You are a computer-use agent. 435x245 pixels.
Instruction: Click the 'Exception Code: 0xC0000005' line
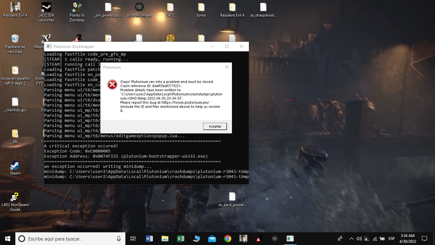(77, 151)
